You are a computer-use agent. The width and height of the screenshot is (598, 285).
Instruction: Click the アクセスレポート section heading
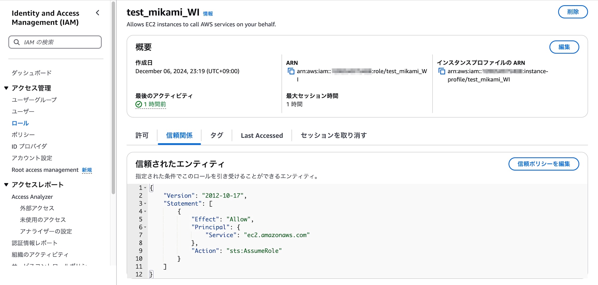38,185
